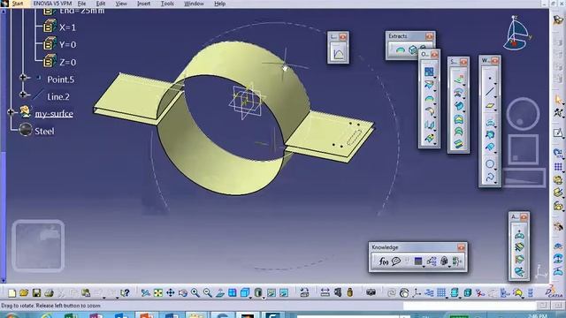Click the Measure Between icon
The width and height of the screenshot is (566, 318).
pos(325,293)
